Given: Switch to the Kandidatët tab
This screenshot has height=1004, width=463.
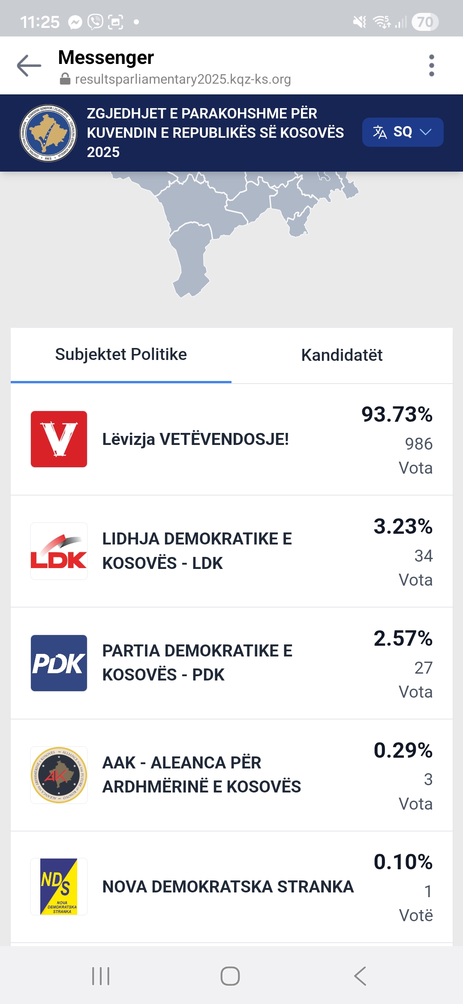Looking at the screenshot, I should tap(342, 355).
